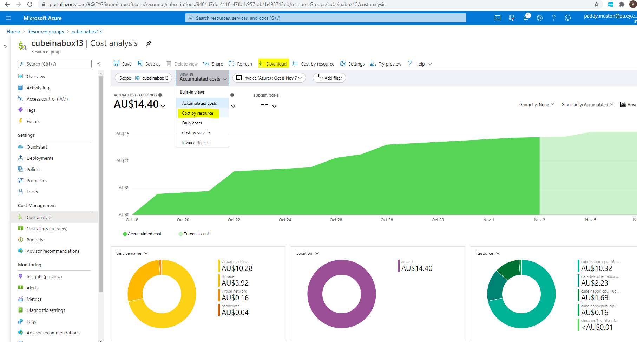Viewport: 637px width, 342px height.
Task: Toggle the Forecast cost legend series
Action: 193,234
